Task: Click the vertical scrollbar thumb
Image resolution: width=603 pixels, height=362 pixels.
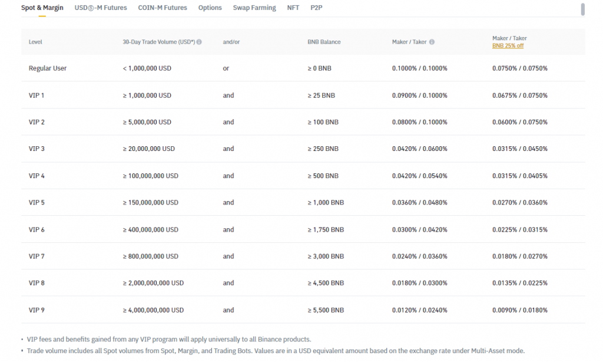Action: tap(582, 9)
